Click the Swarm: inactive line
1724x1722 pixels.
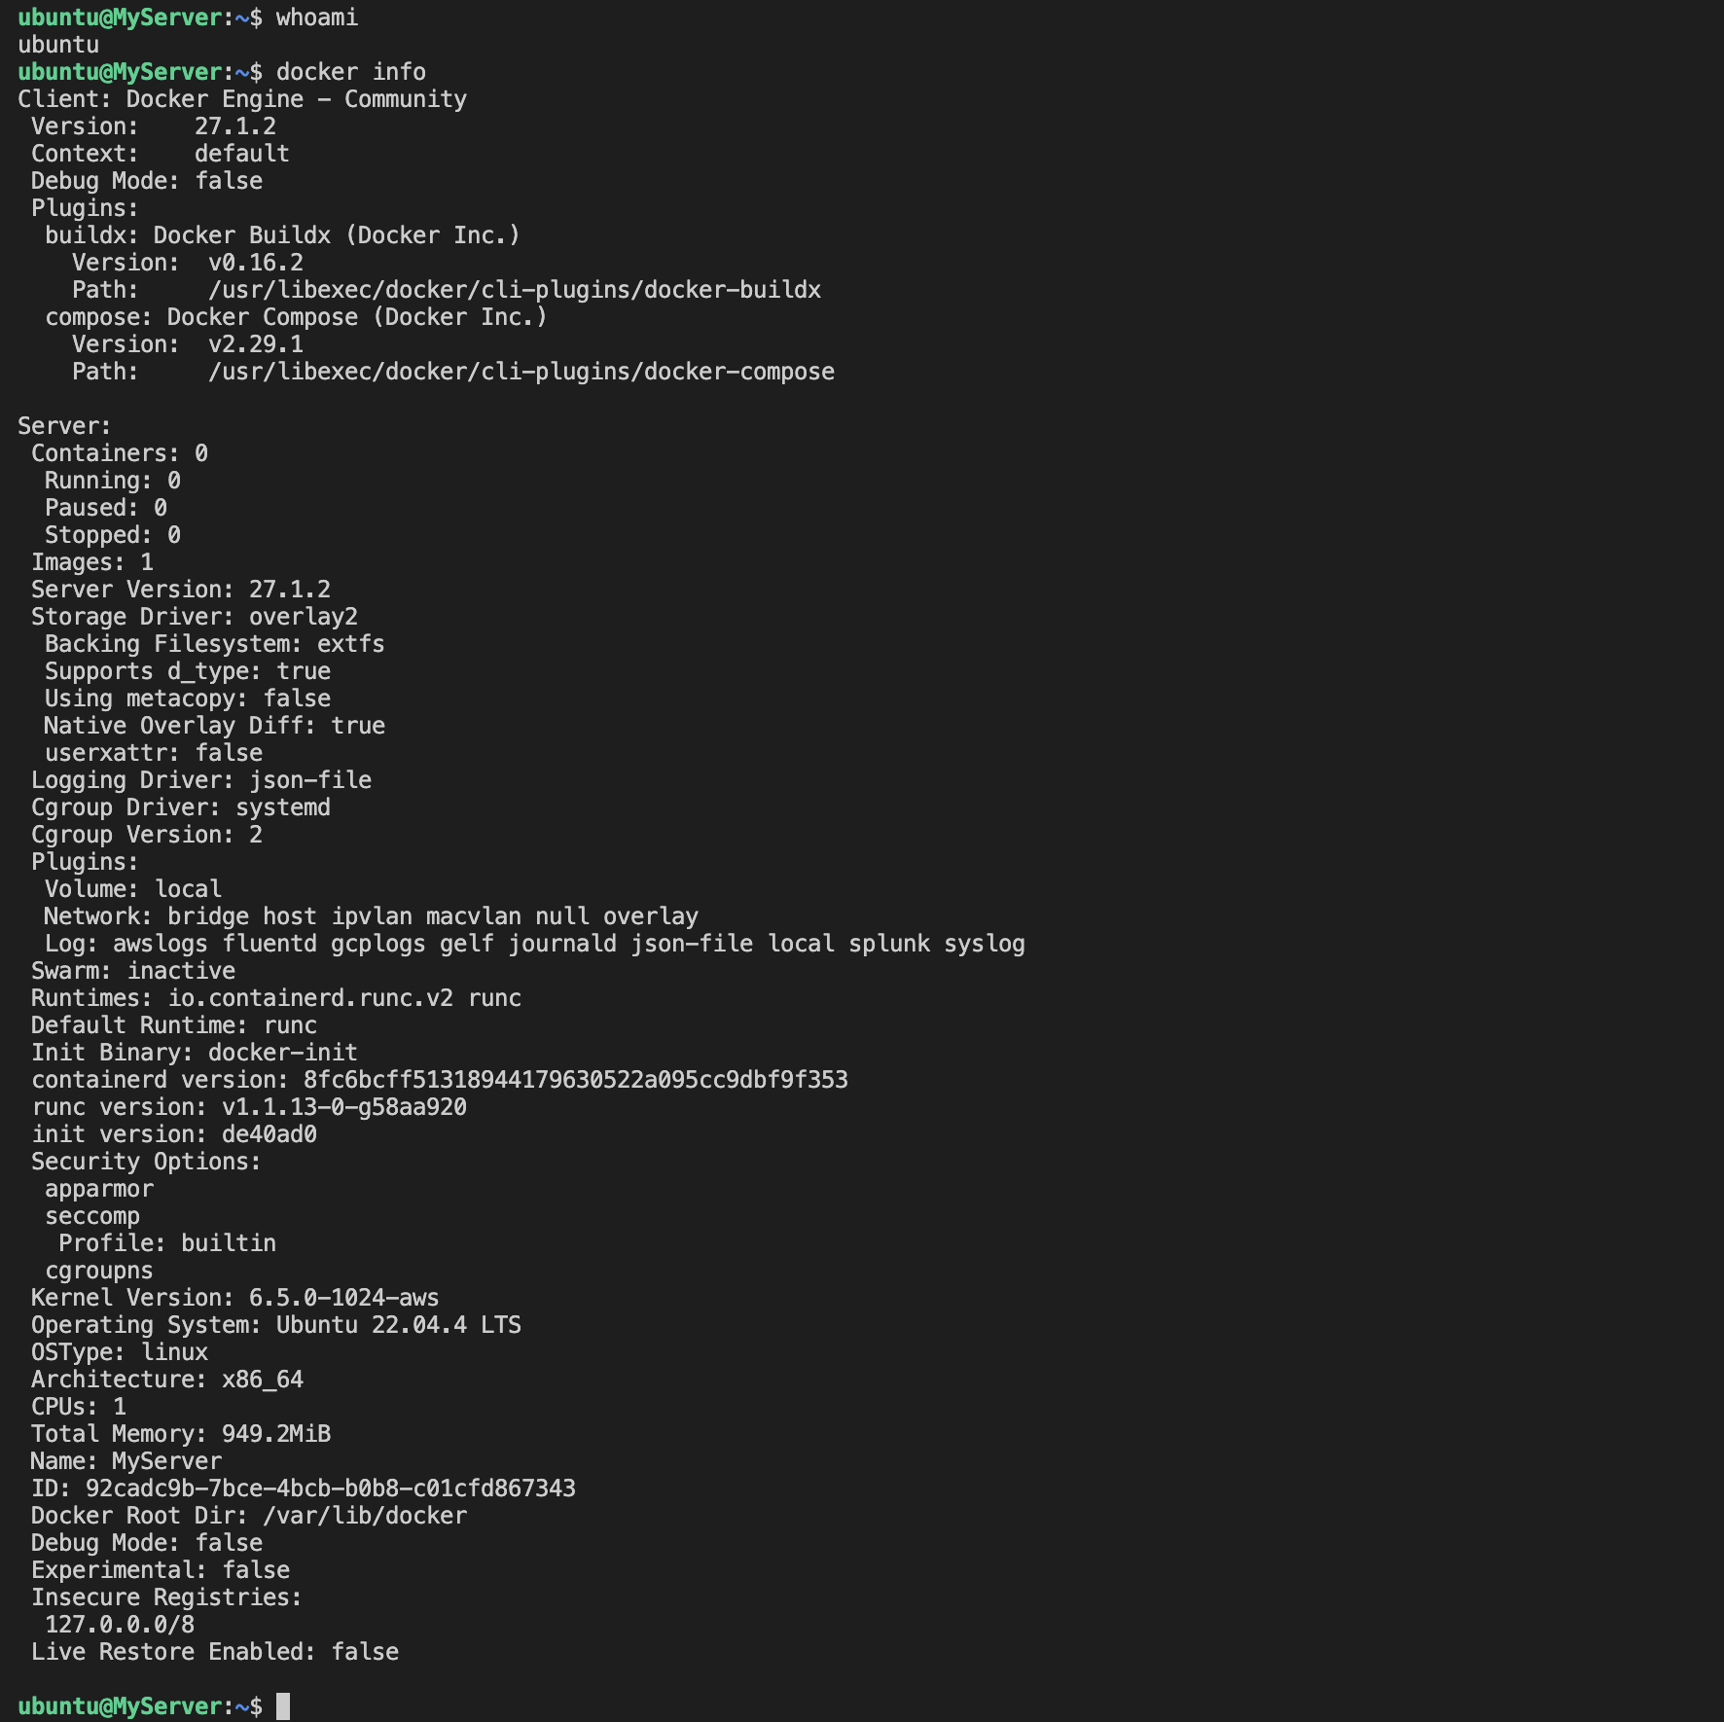click(133, 971)
